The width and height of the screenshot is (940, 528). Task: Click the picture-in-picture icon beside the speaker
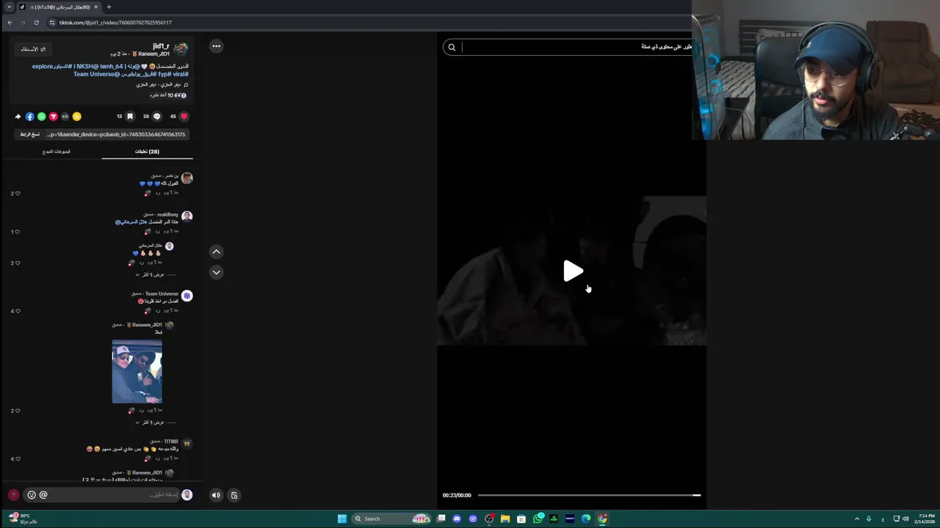[234, 495]
